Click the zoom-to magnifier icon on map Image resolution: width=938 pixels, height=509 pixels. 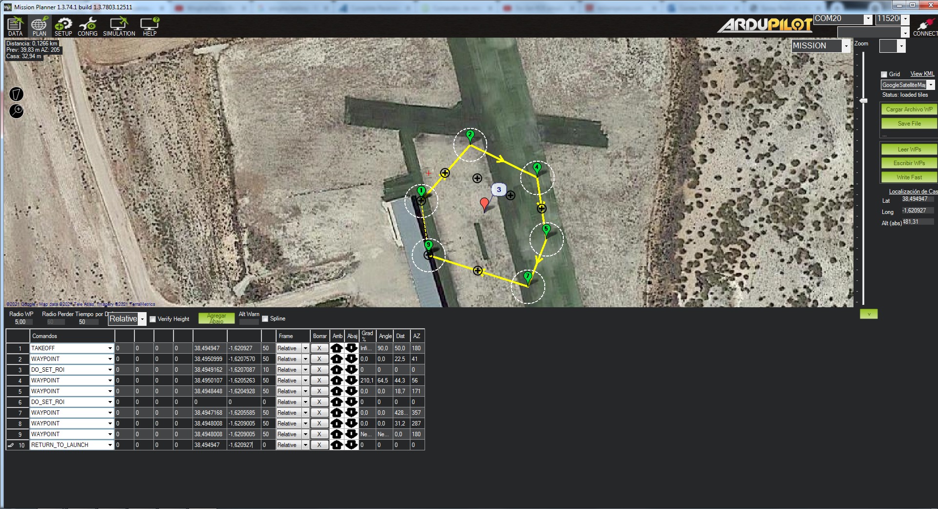pos(16,111)
